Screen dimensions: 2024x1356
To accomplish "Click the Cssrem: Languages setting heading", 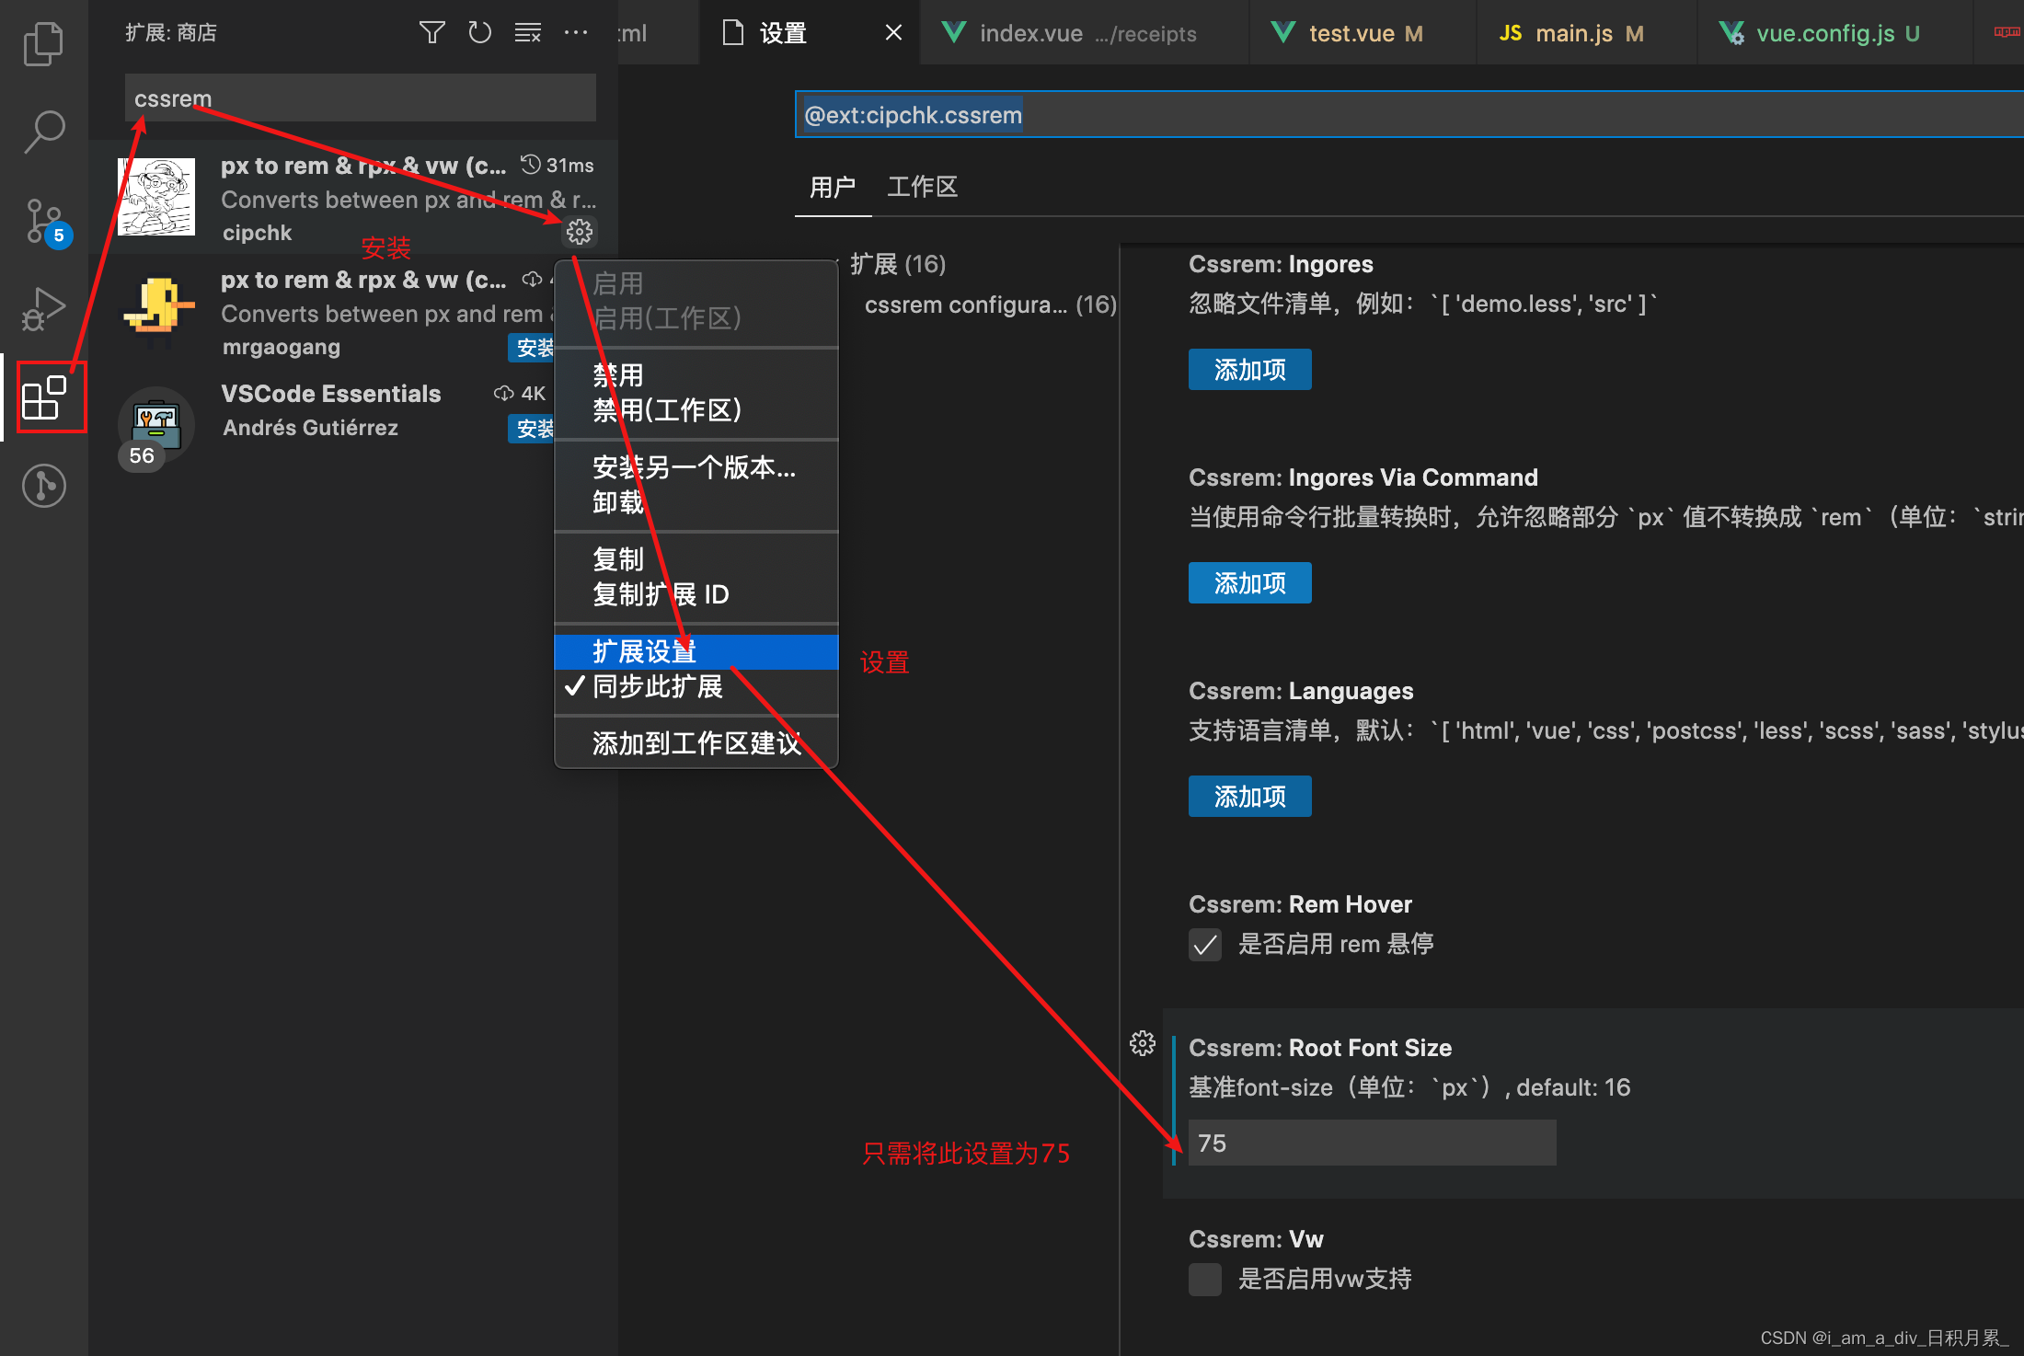I will tap(1300, 691).
